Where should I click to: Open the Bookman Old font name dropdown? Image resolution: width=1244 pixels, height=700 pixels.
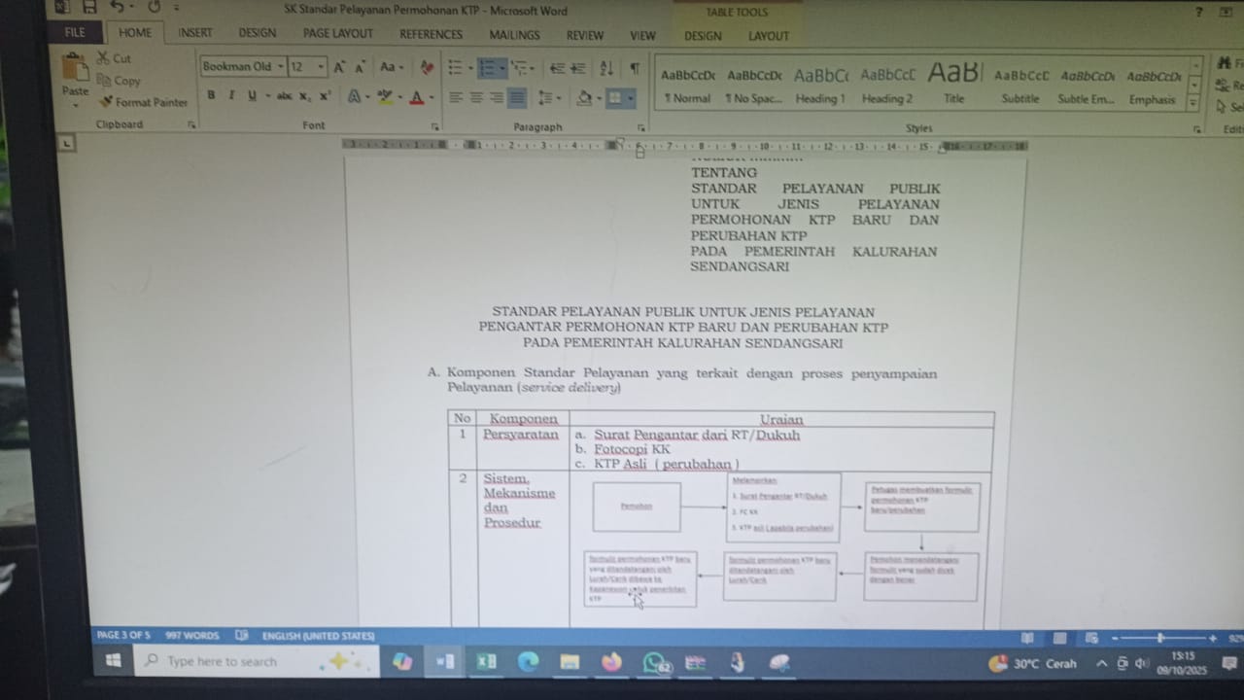pyautogui.click(x=281, y=67)
